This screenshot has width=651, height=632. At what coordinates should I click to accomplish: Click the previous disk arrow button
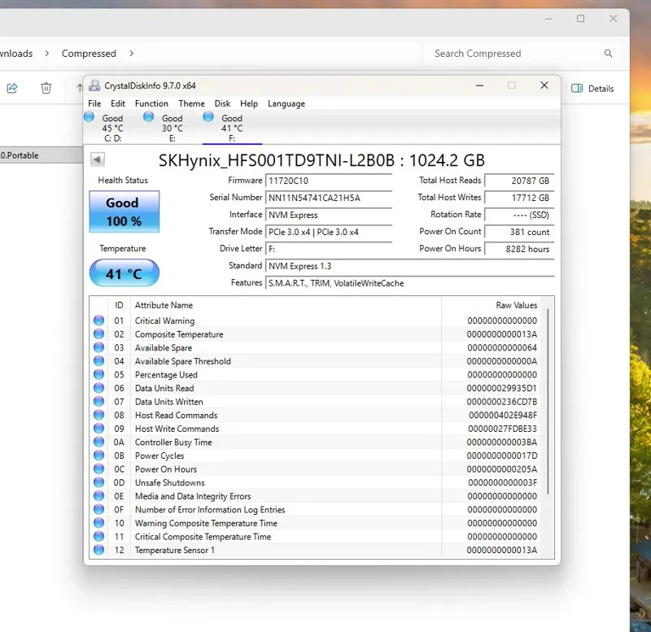(x=98, y=160)
